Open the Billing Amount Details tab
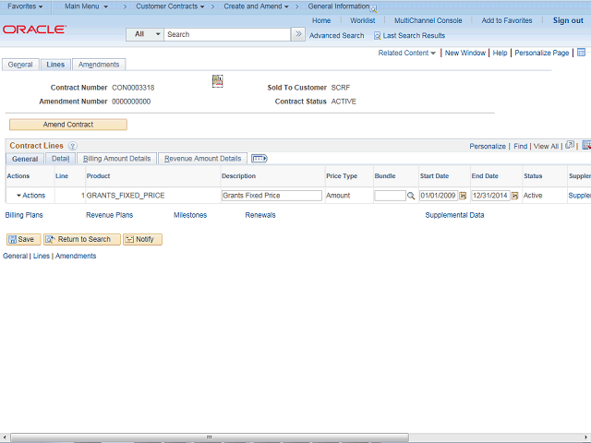The width and height of the screenshot is (591, 443). pyautogui.click(x=117, y=159)
